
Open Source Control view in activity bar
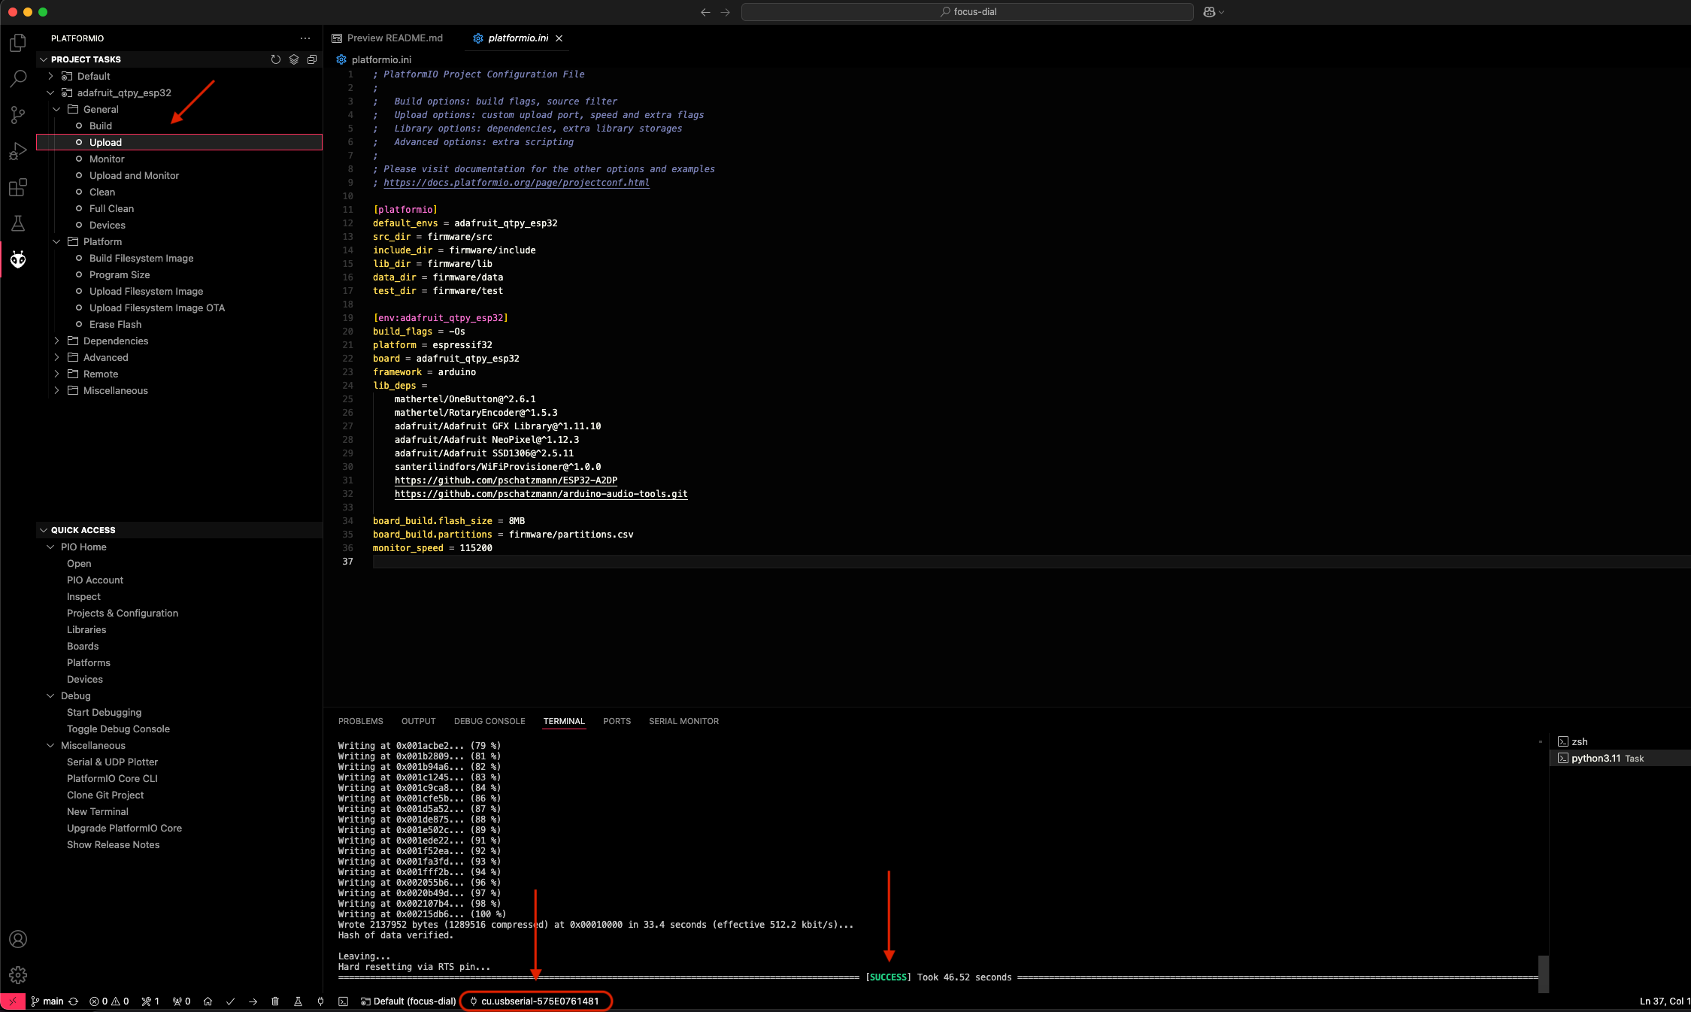(x=18, y=115)
